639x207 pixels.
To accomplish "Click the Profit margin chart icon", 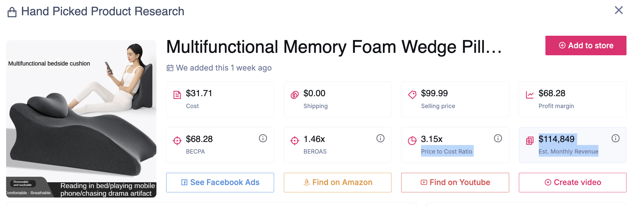I will coord(530,95).
